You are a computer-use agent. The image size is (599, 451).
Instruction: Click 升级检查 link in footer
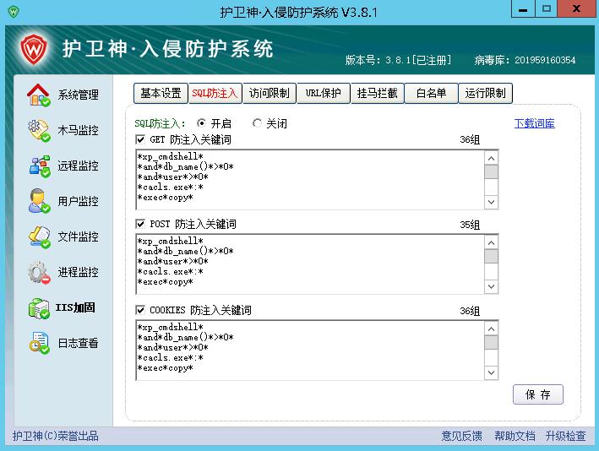click(565, 436)
